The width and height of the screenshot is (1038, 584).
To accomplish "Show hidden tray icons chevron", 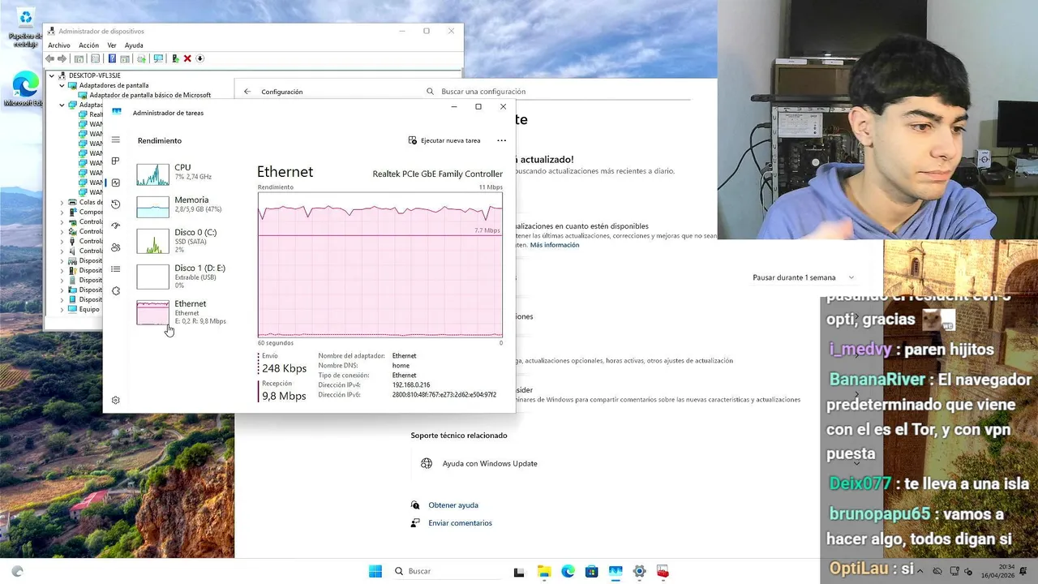I will [x=919, y=571].
